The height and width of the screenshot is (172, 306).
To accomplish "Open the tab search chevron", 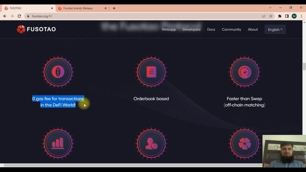I will (270, 8).
